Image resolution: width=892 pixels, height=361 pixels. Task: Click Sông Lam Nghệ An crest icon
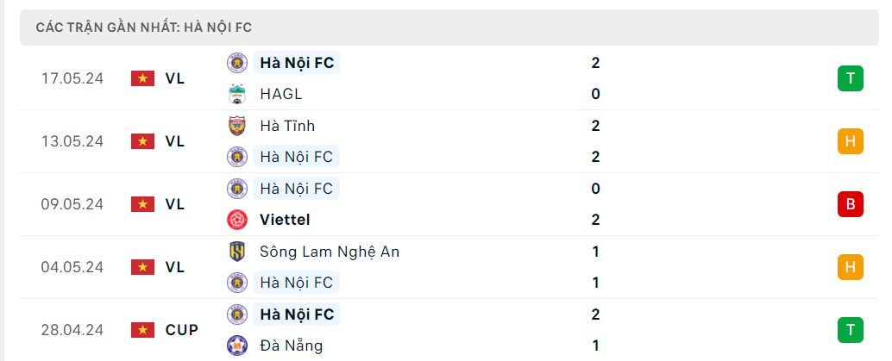click(236, 252)
